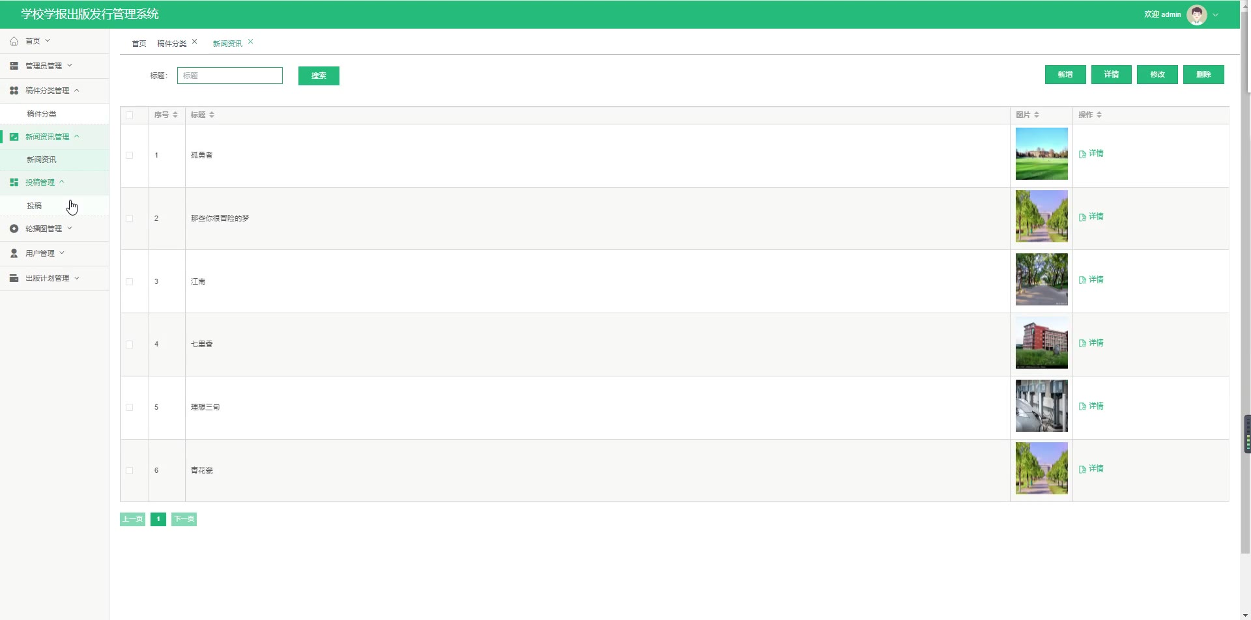Expand the 轮播图管理 menu
Viewport: 1251px width, 620px height.
(70, 228)
